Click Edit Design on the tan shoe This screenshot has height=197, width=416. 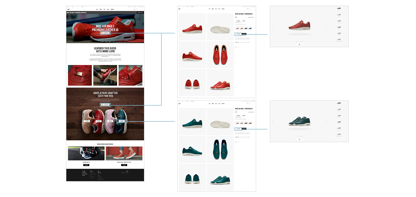coord(87,121)
